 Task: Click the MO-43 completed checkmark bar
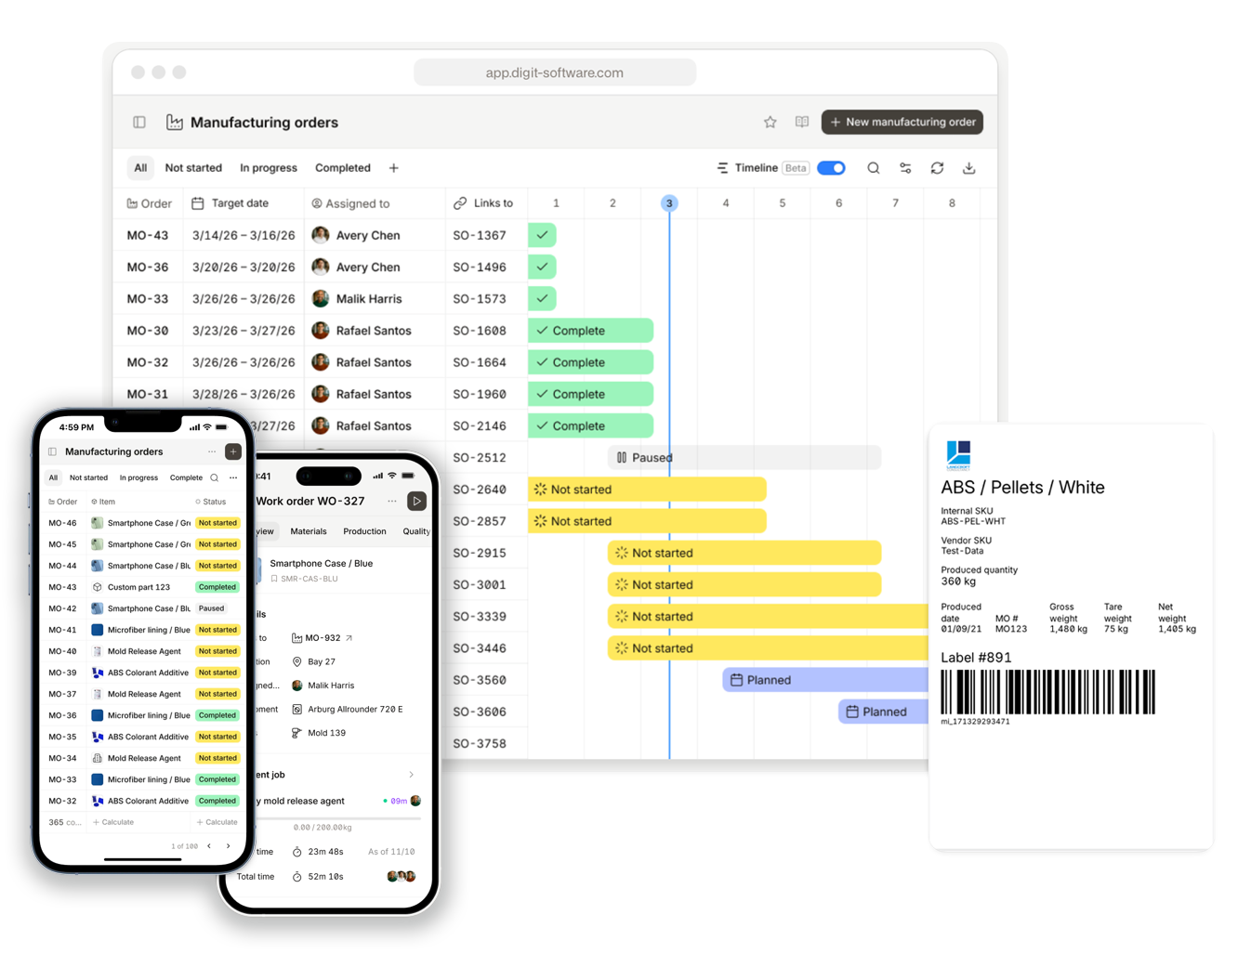pyautogui.click(x=542, y=235)
